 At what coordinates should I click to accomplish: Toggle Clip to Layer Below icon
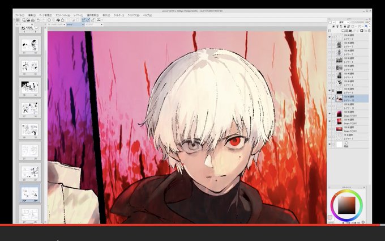333,26
